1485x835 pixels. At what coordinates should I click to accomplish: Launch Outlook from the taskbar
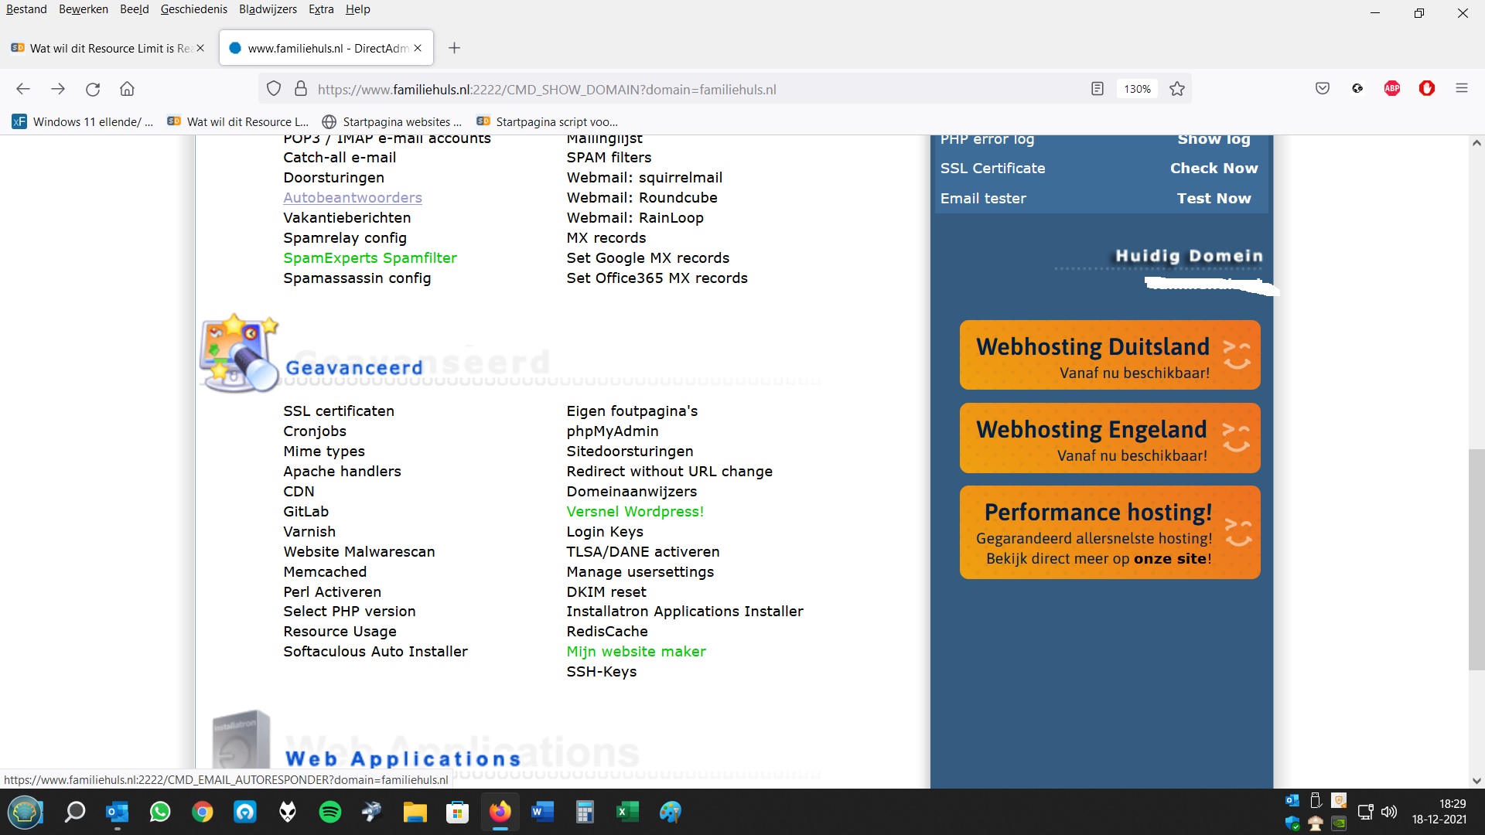pyautogui.click(x=118, y=812)
